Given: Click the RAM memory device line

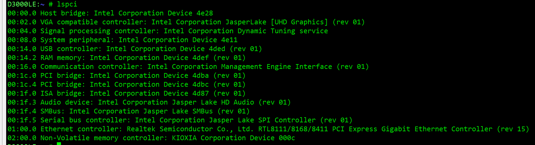Looking at the screenshot, I should tap(126, 58).
